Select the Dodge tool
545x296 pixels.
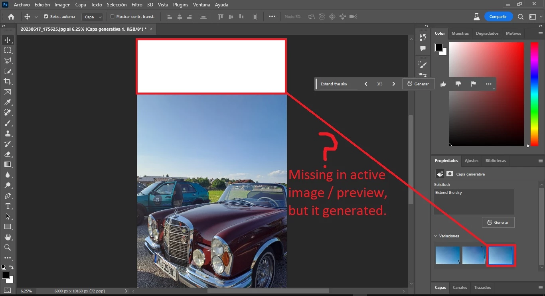coord(8,185)
